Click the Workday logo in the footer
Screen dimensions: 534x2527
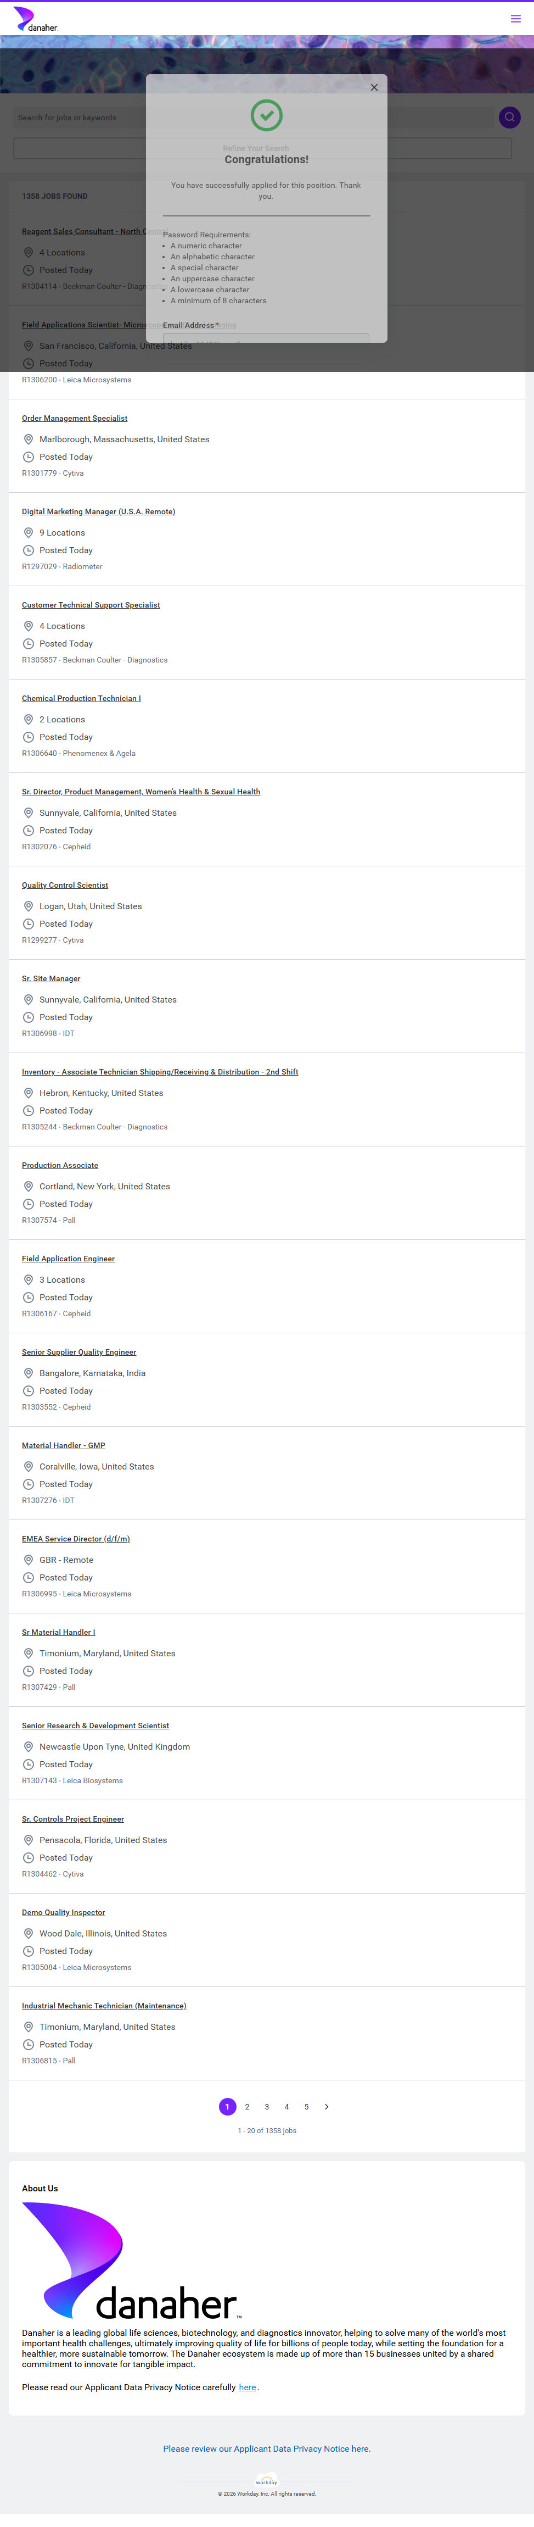(267, 2481)
